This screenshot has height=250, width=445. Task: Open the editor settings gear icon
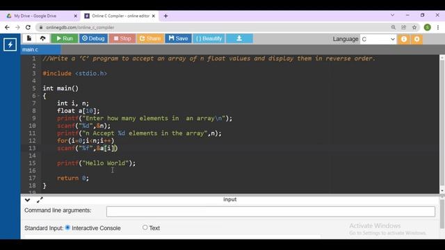[x=416, y=39]
